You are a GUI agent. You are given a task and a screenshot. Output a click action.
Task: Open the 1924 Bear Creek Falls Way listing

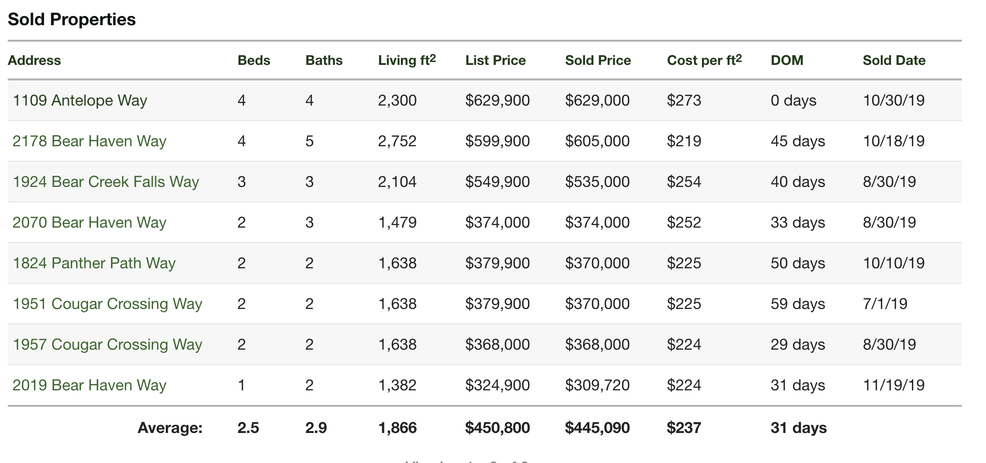(106, 182)
